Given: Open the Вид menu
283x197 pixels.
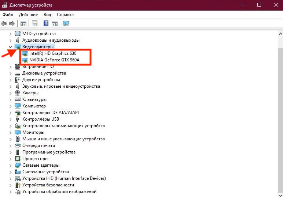Looking at the screenshot, I should point(47,15).
